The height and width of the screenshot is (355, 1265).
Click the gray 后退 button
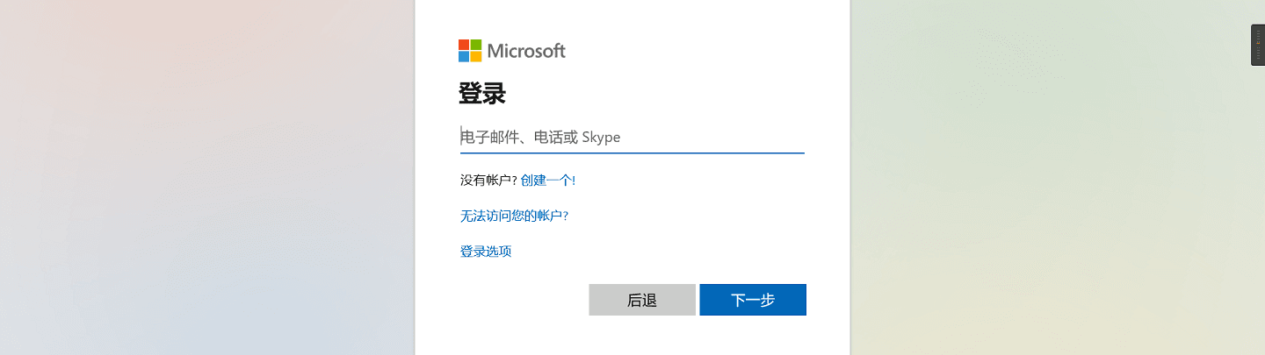point(642,300)
